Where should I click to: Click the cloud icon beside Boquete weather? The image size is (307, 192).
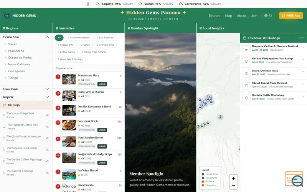coord(97,4)
